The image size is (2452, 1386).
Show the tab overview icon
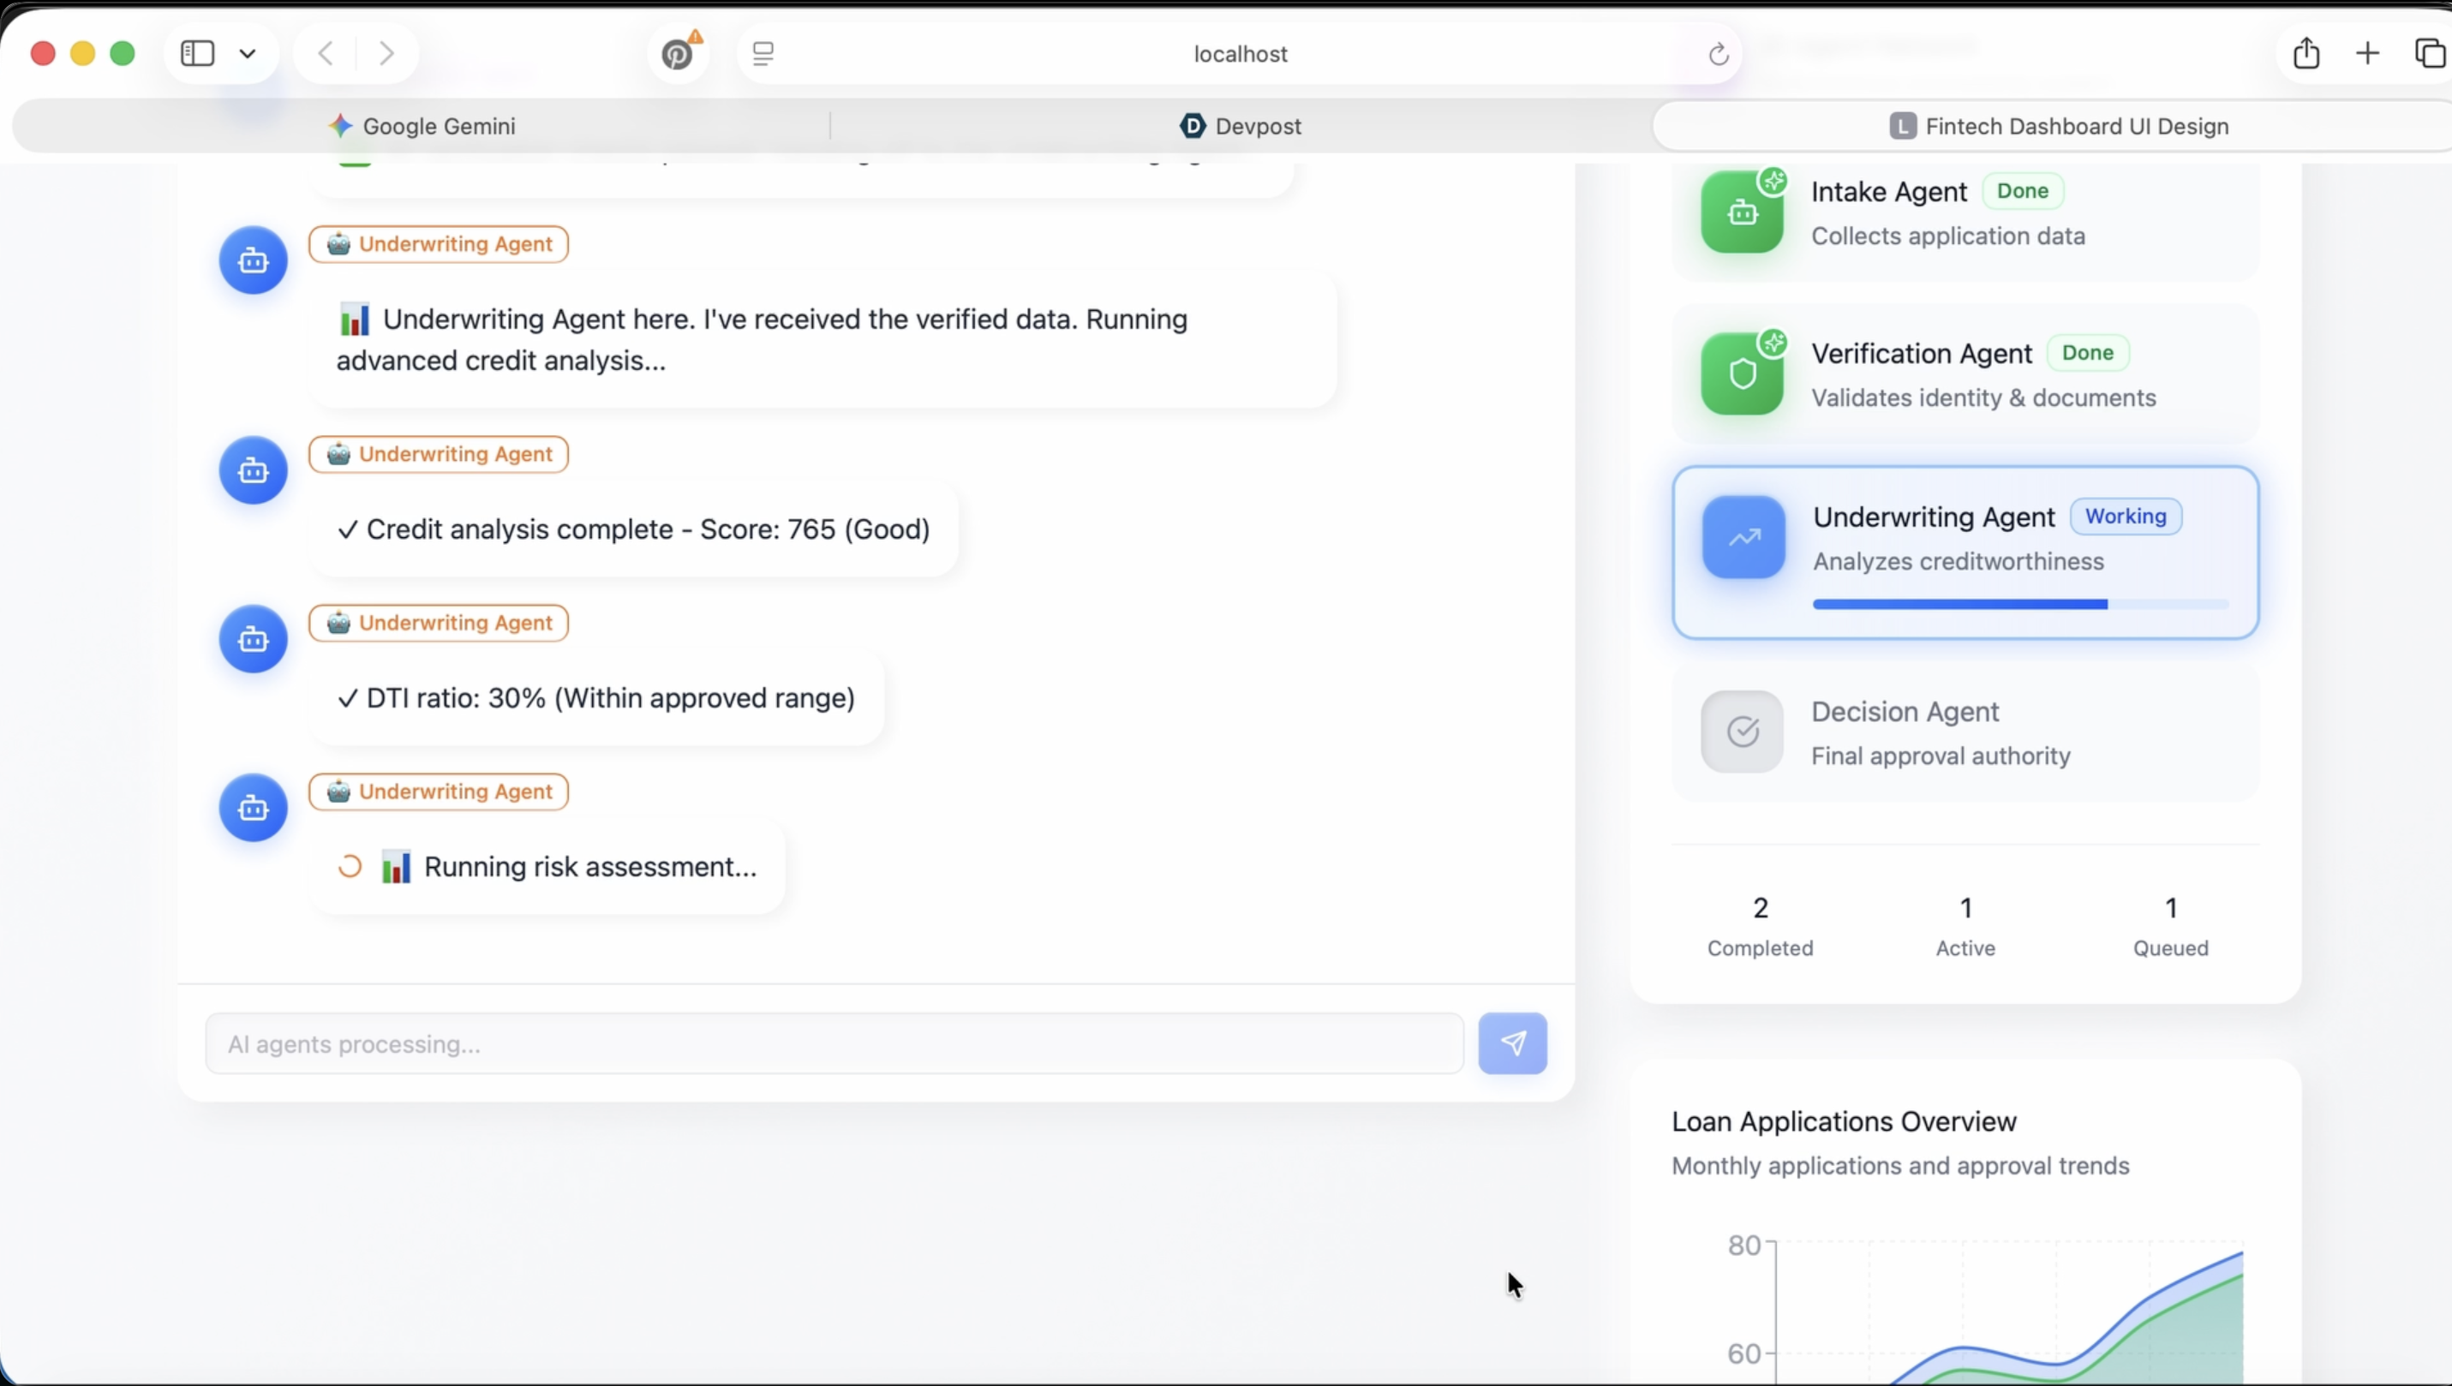[2429, 53]
